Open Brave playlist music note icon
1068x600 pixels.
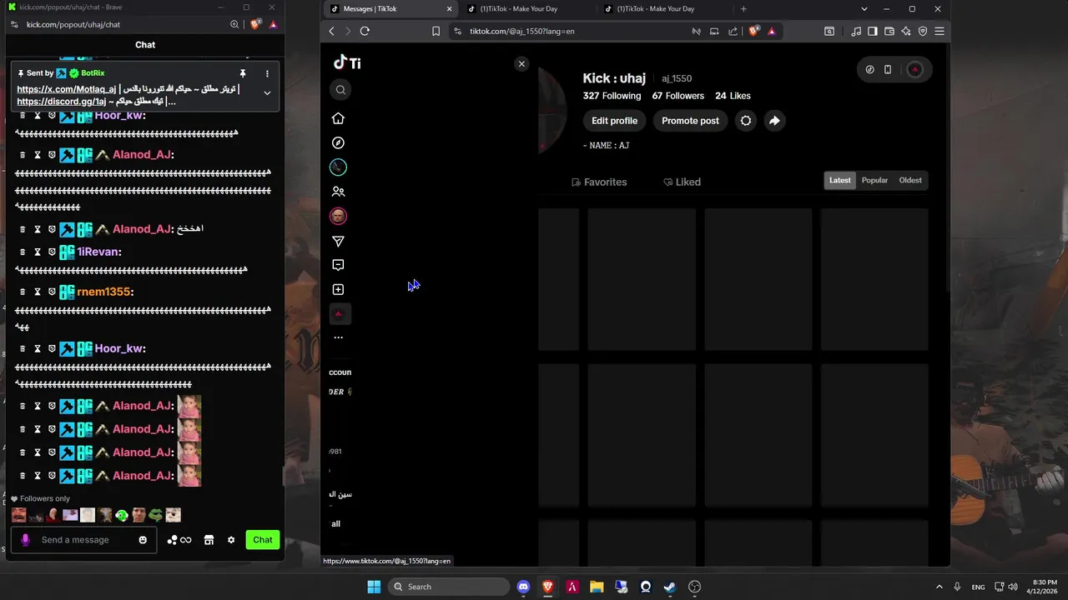pyautogui.click(x=856, y=31)
